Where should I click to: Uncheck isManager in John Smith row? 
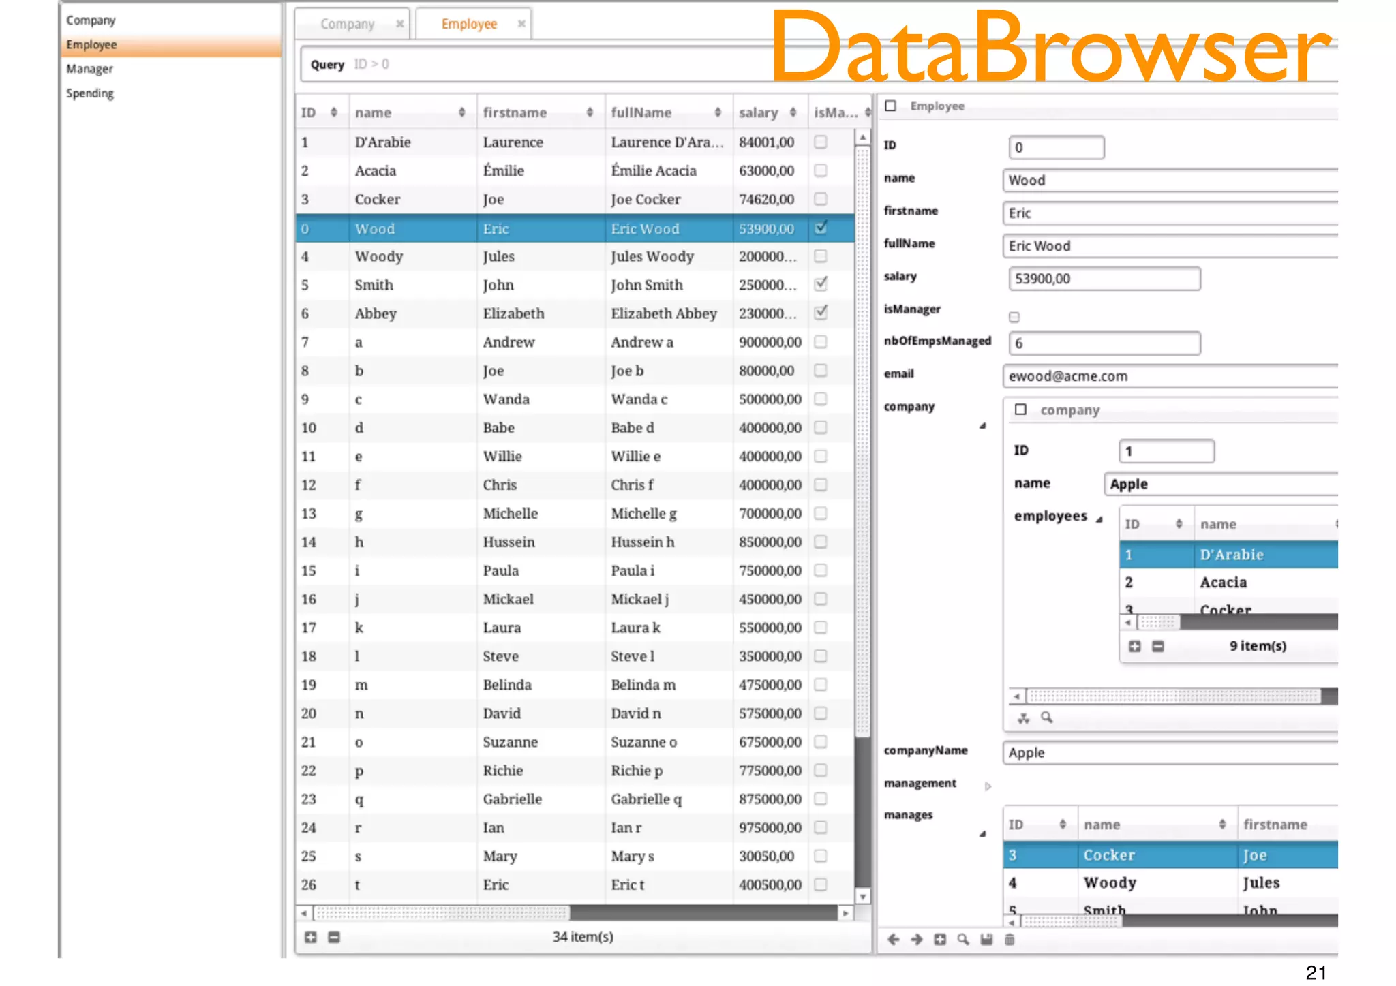click(x=821, y=283)
